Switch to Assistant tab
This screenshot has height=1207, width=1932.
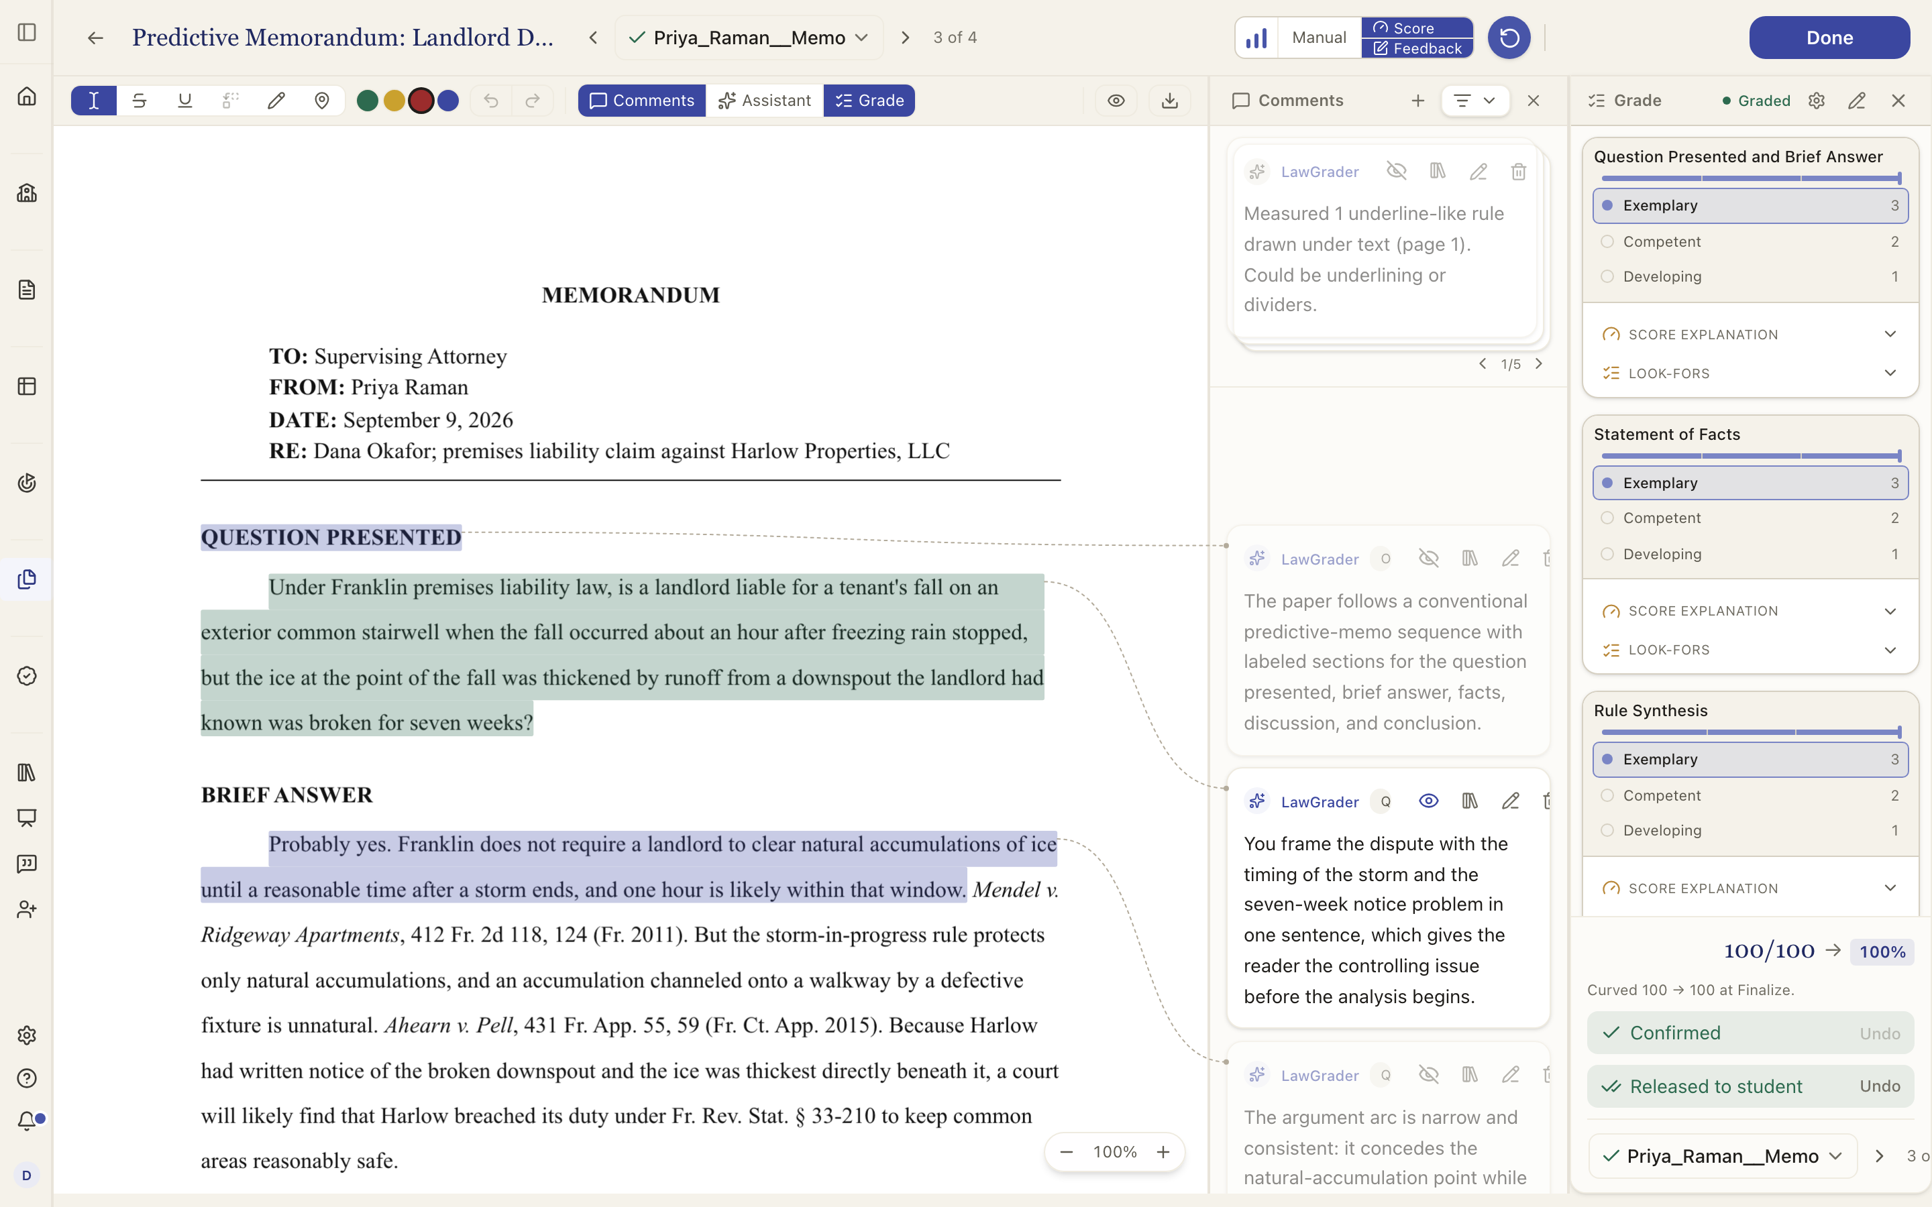click(764, 101)
